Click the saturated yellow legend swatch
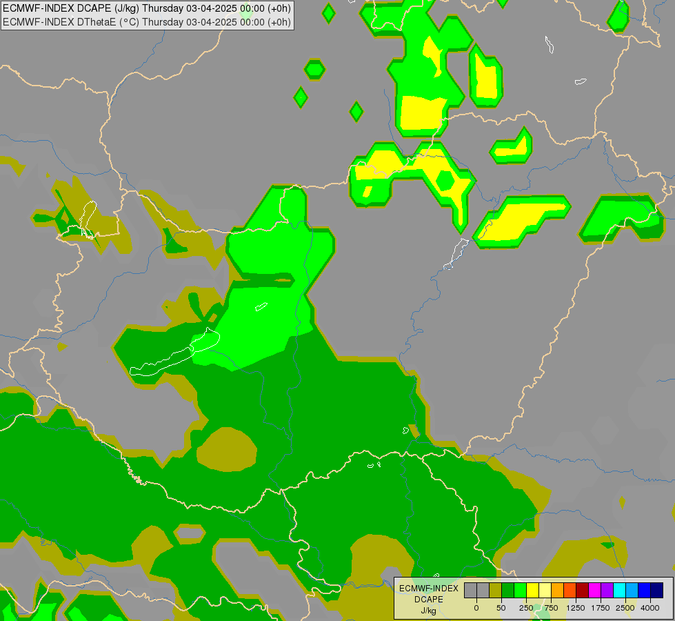675x621 pixels. tap(532, 590)
